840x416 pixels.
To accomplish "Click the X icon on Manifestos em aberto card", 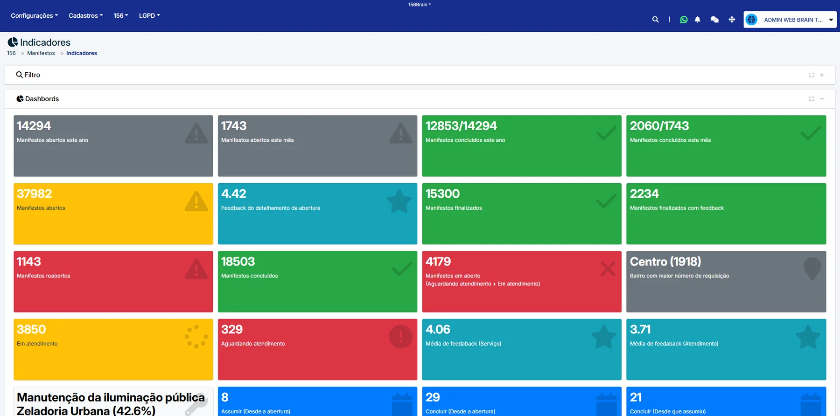I will [x=608, y=269].
